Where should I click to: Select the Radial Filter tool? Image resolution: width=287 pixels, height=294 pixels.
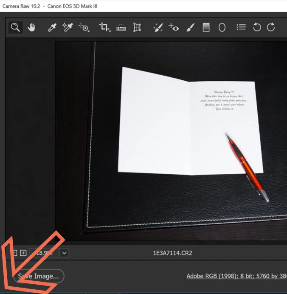(x=222, y=28)
